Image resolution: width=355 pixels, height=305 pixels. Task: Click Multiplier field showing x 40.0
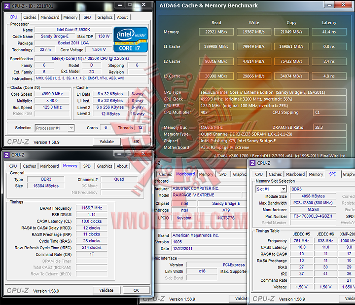pyautogui.click(x=52, y=101)
